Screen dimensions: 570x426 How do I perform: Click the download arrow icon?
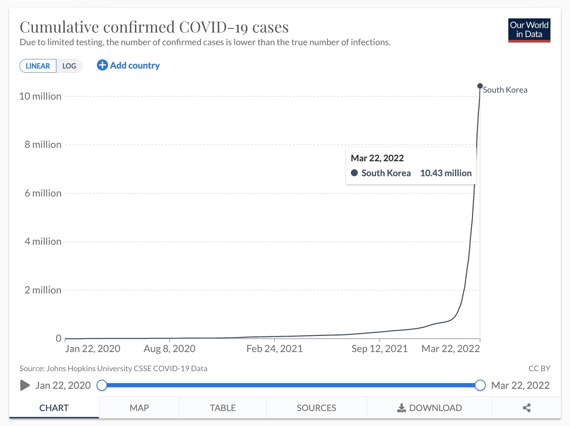pyautogui.click(x=401, y=408)
